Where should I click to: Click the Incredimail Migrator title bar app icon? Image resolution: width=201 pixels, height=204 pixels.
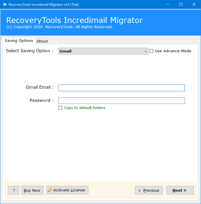point(5,4)
